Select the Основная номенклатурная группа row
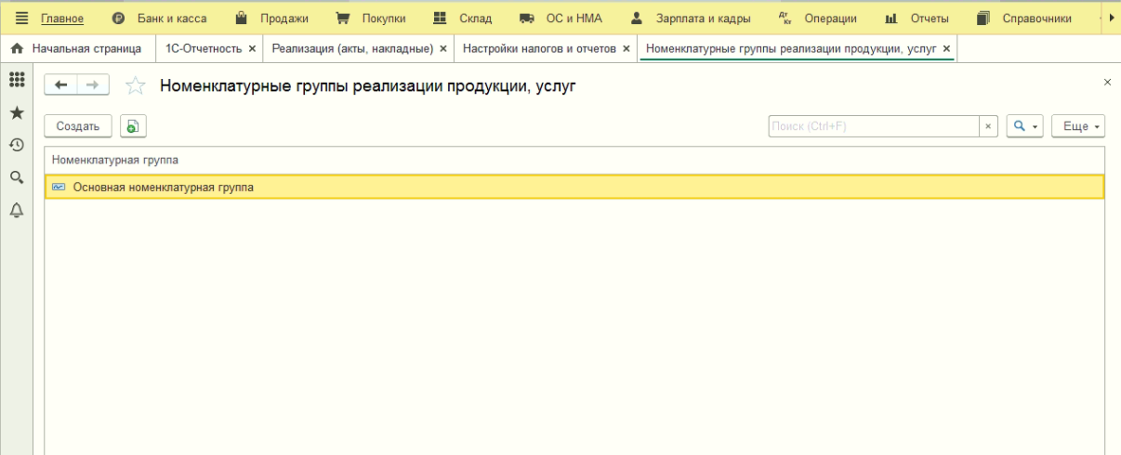1121x455 pixels. 163,188
